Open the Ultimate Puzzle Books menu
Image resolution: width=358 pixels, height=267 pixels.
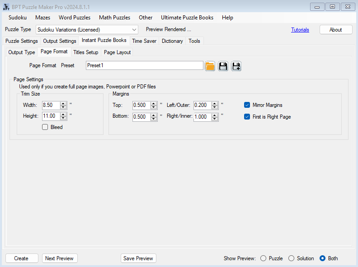pyautogui.click(x=187, y=18)
